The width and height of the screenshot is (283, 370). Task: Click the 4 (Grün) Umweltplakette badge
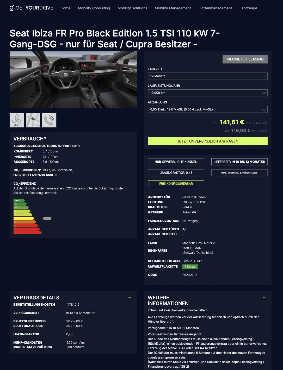point(190,267)
